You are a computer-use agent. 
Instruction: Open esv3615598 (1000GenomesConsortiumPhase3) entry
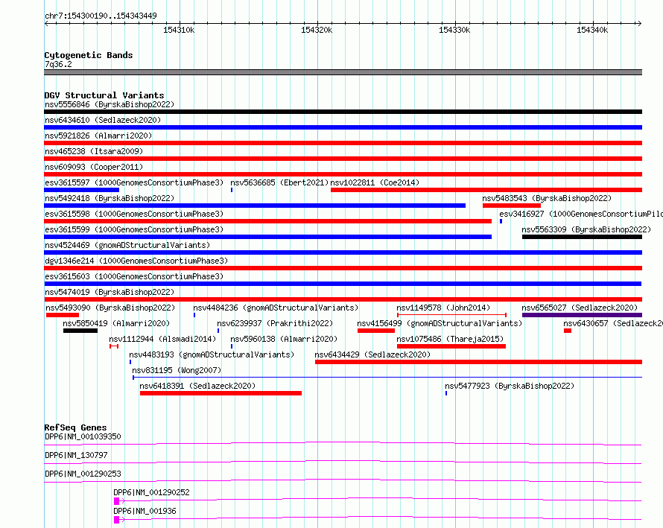point(134,214)
